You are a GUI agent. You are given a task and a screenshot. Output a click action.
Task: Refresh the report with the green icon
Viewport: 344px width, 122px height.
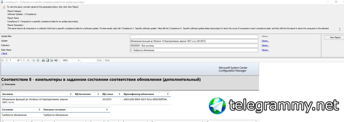[38, 60]
